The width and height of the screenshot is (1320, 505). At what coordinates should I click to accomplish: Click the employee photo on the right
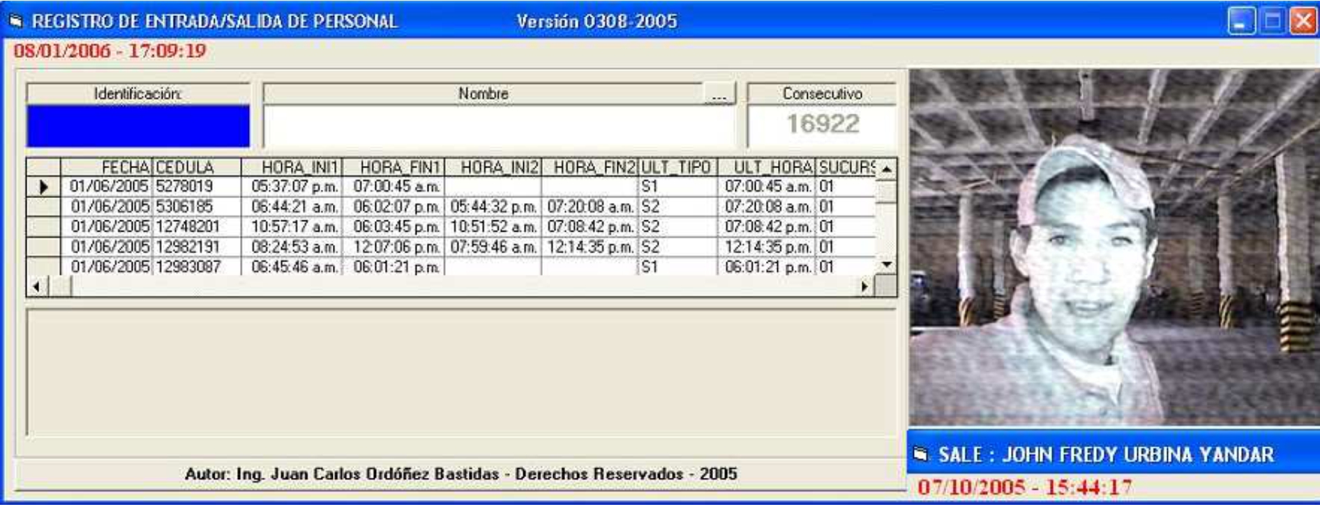tap(1113, 248)
